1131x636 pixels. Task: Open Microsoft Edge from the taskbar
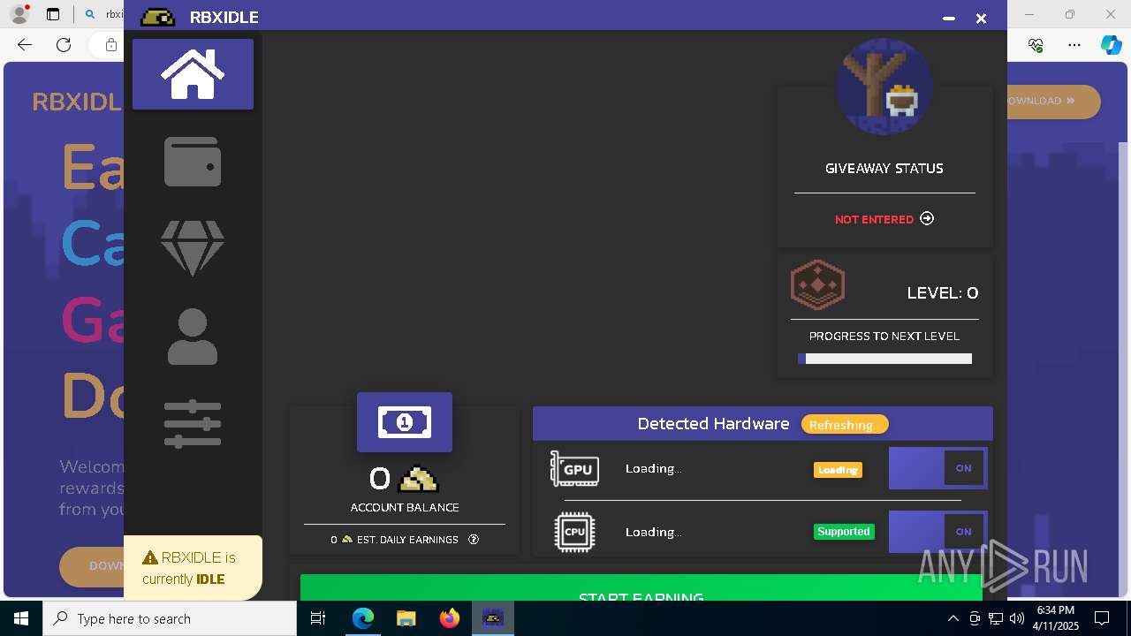[363, 618]
